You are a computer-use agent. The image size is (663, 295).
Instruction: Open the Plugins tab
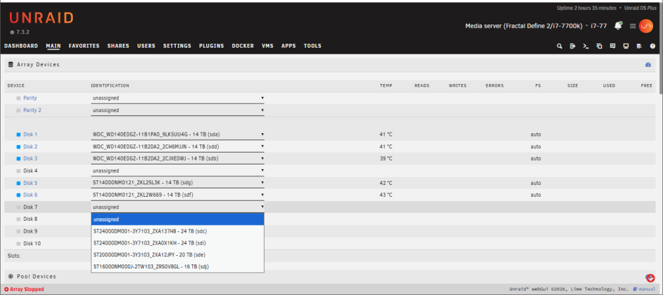coord(211,46)
